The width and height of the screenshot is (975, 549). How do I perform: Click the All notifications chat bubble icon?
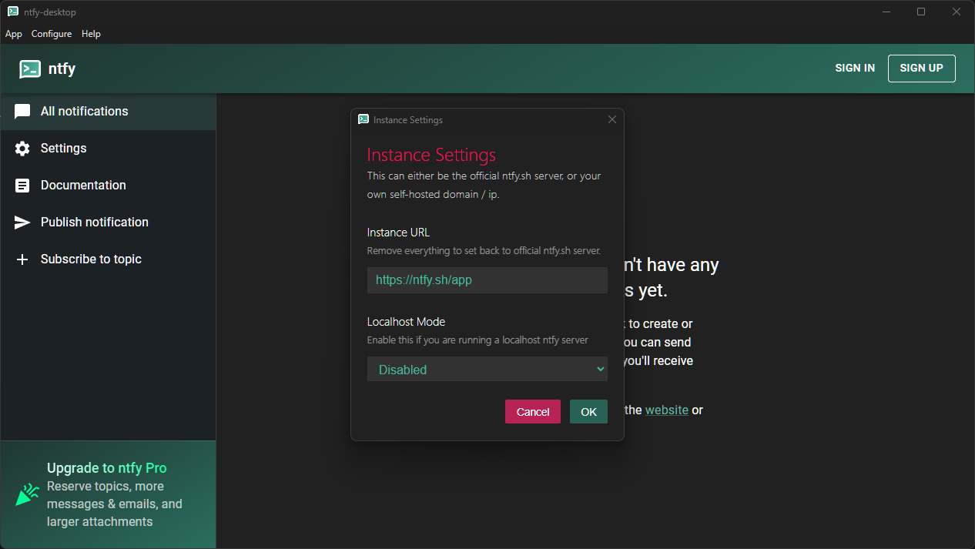(x=22, y=112)
